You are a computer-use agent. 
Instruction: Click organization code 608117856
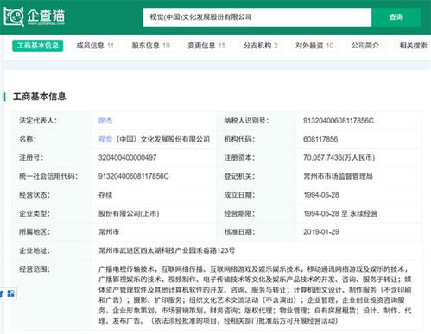tap(320, 139)
